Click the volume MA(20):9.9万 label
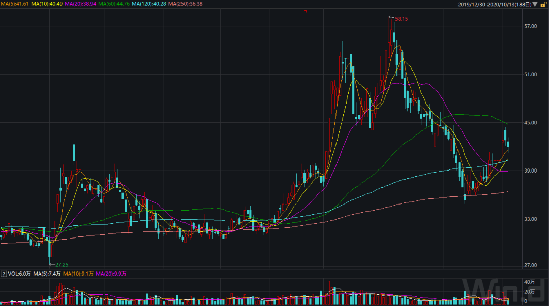 (111, 274)
